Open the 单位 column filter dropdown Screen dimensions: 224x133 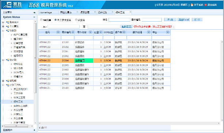tap(168, 32)
